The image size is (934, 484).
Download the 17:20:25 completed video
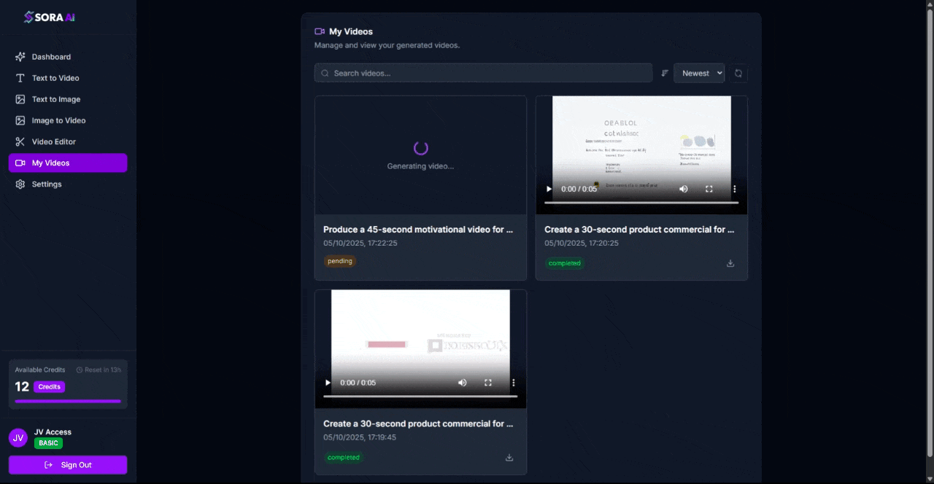pyautogui.click(x=730, y=263)
